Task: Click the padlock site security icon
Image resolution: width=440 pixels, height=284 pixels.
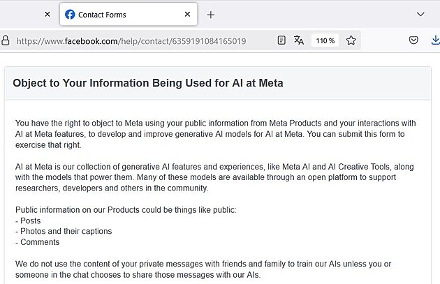Action: coord(6,40)
